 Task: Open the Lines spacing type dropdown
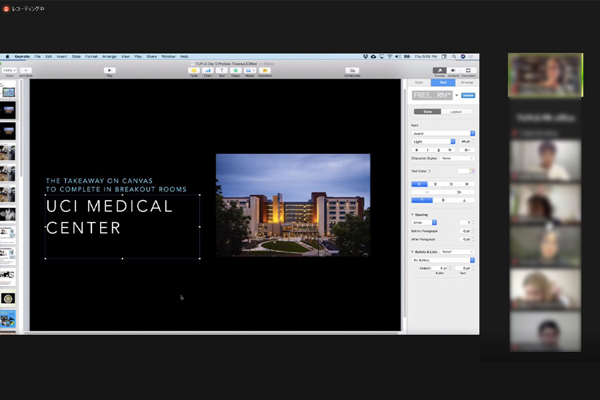tap(424, 223)
